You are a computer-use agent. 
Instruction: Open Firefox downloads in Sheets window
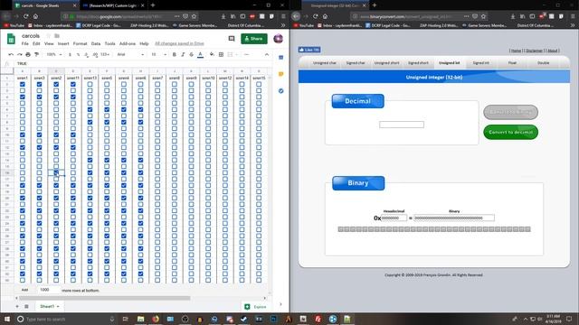[223, 16]
